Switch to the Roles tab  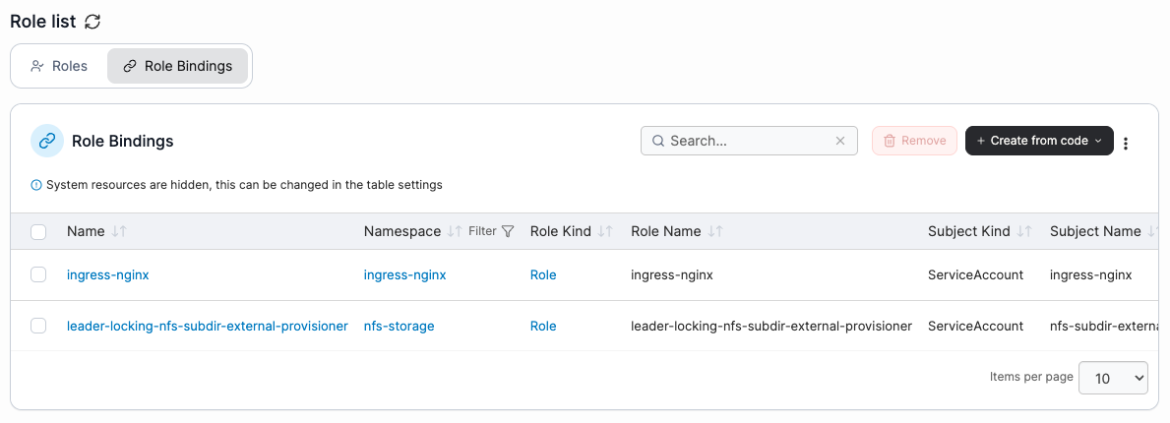tap(59, 66)
